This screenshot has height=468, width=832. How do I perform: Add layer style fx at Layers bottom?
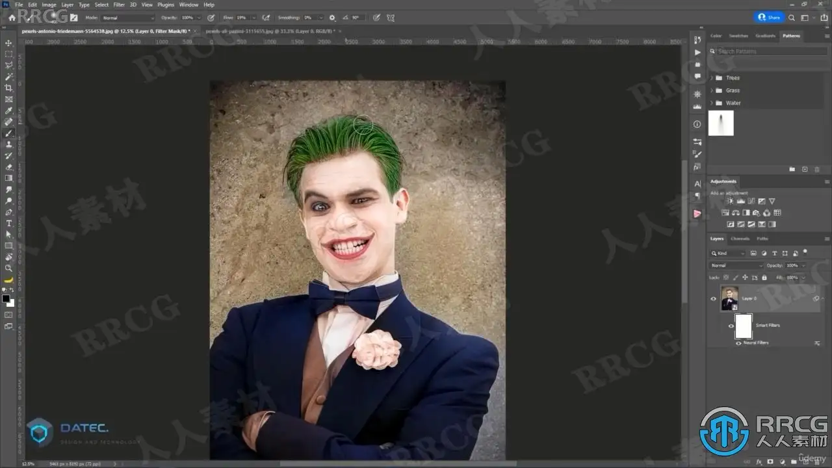pyautogui.click(x=759, y=462)
